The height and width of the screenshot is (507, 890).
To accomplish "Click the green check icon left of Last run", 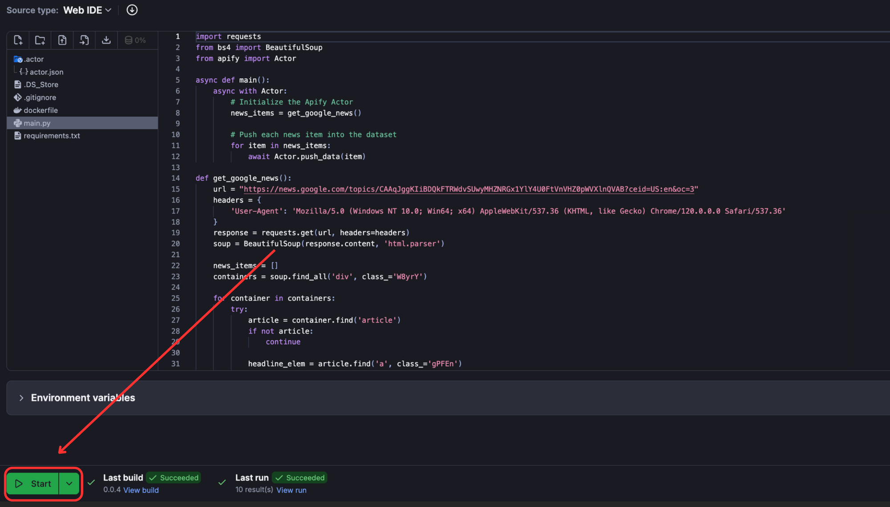I will click(x=222, y=483).
